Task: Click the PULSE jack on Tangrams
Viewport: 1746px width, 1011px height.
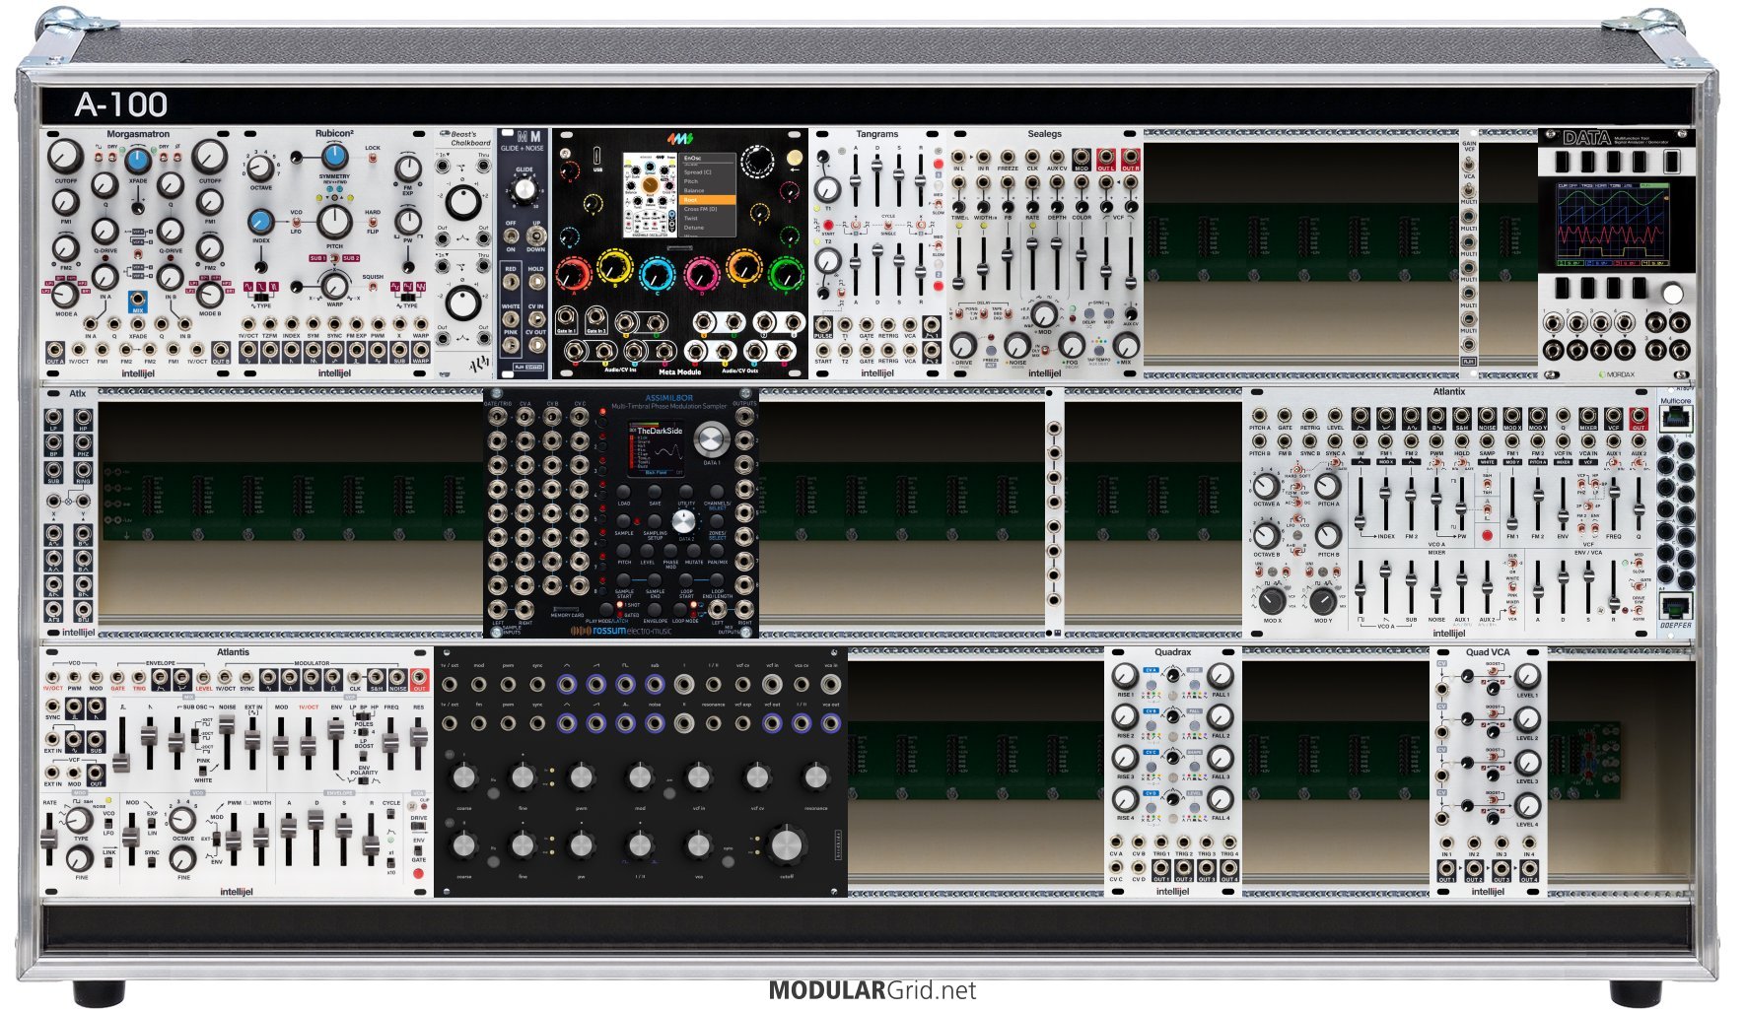Action: pyautogui.click(x=823, y=324)
